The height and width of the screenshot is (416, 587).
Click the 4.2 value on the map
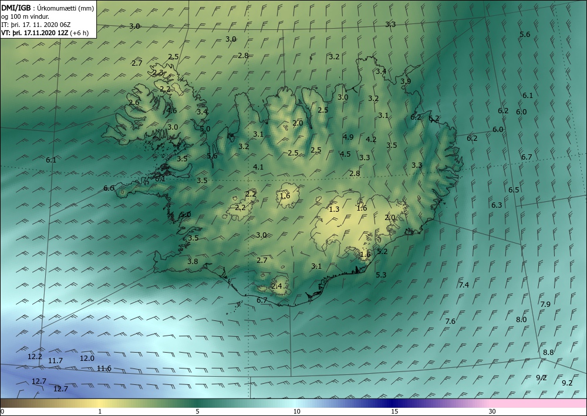click(371, 140)
